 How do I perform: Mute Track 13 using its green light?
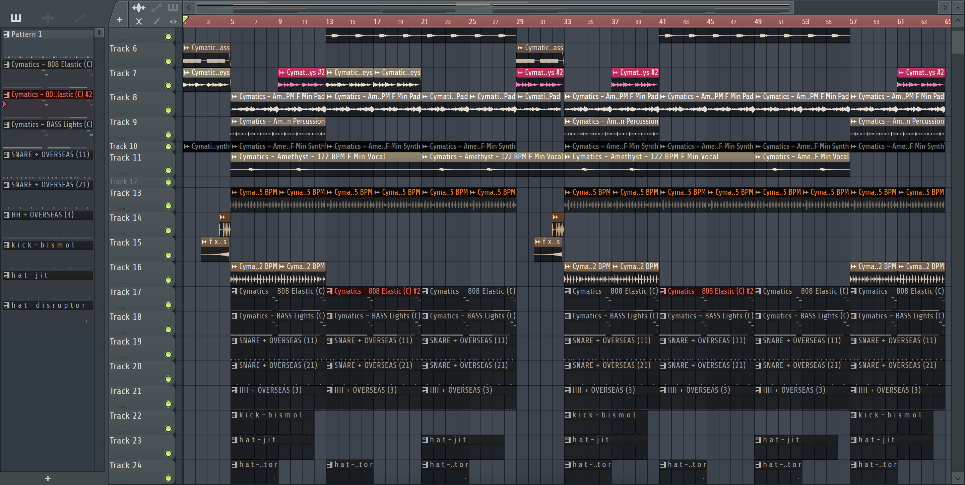[168, 206]
